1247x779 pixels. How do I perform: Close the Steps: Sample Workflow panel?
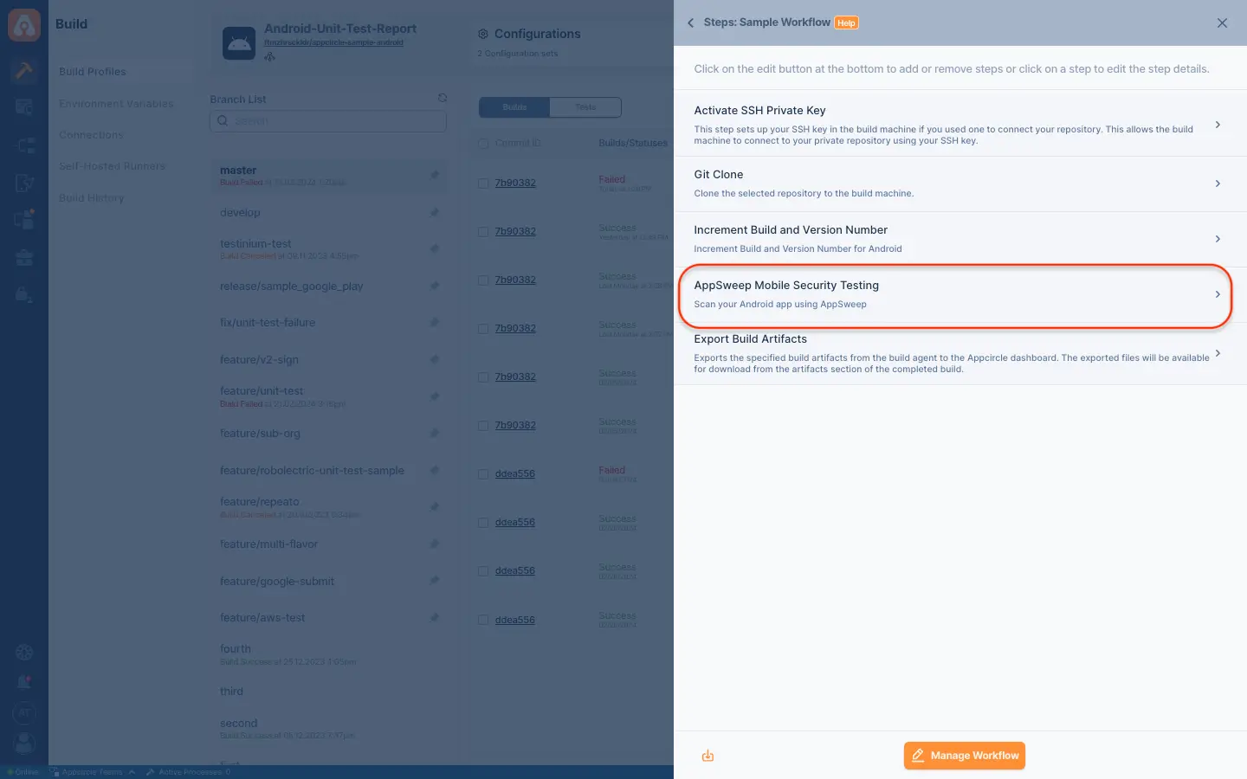coord(1222,23)
